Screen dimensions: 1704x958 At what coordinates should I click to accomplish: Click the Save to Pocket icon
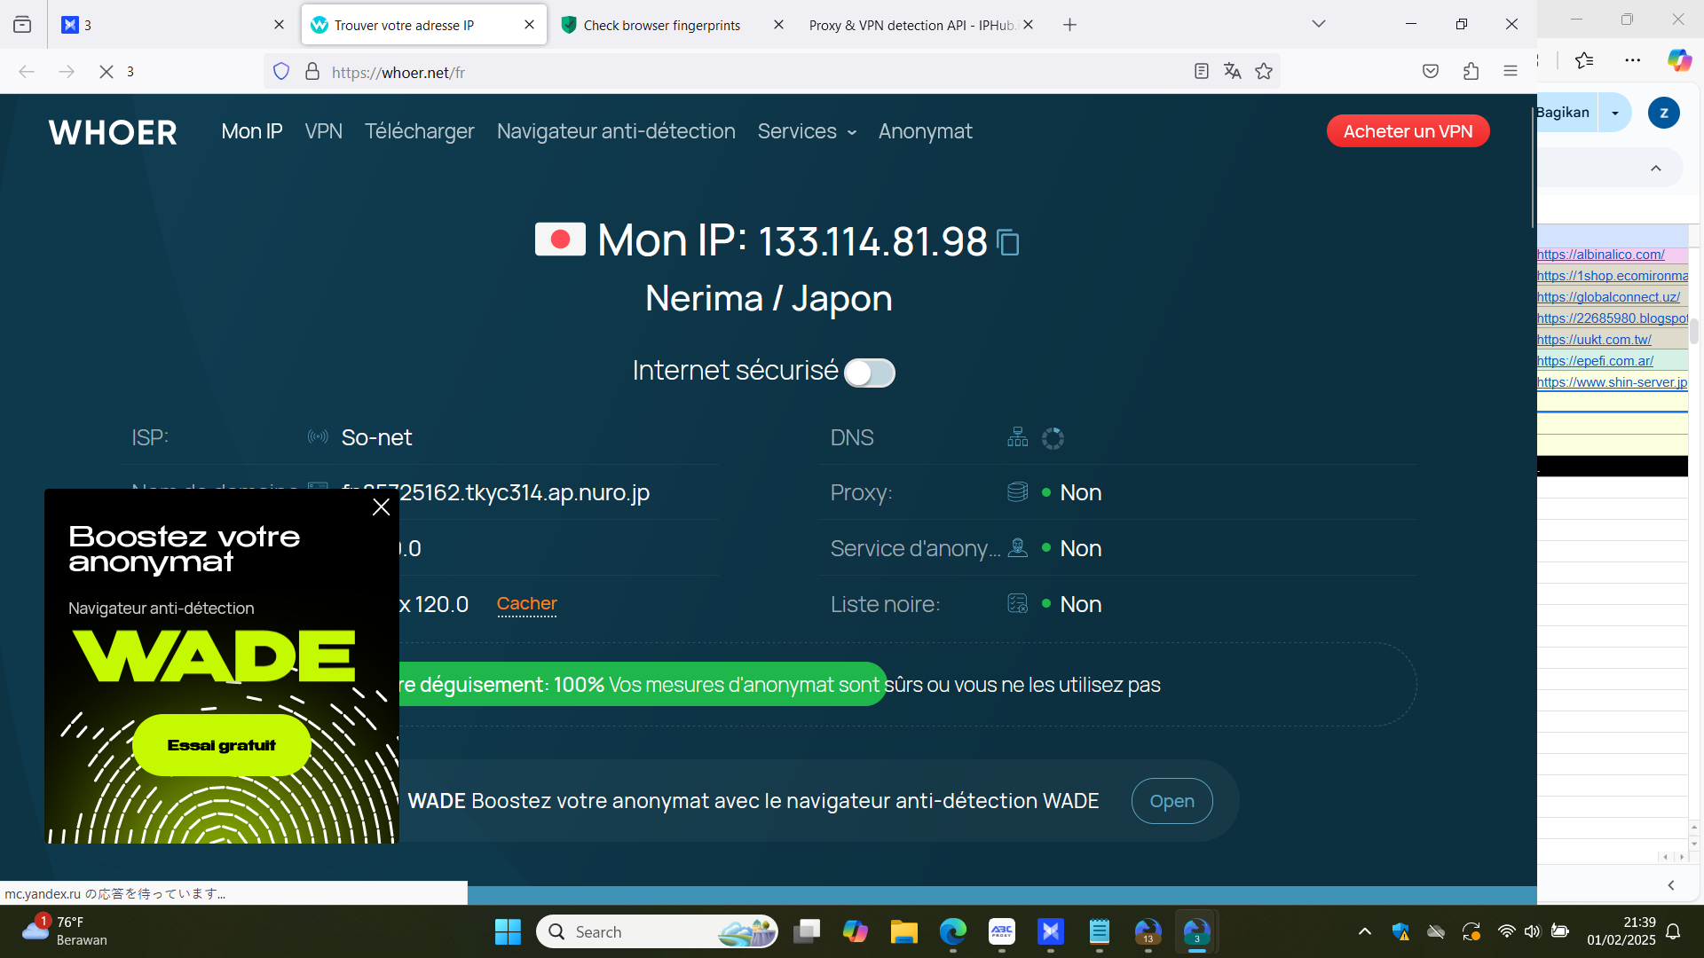point(1430,72)
